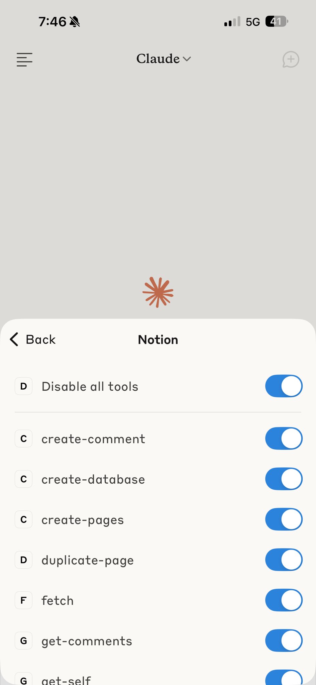The height and width of the screenshot is (685, 316).
Task: Disable the create-database tool toggle
Action: [x=284, y=479]
